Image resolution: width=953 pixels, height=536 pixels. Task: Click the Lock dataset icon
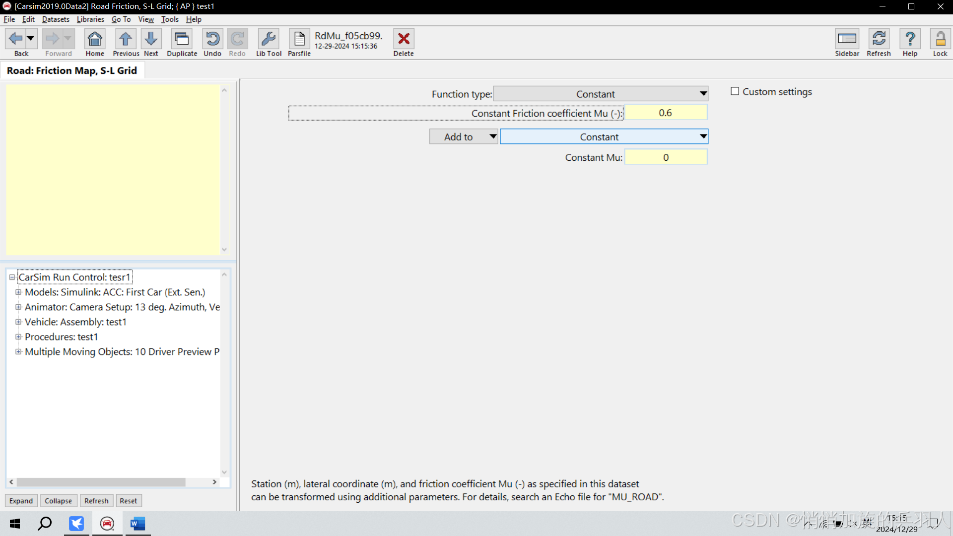click(940, 39)
